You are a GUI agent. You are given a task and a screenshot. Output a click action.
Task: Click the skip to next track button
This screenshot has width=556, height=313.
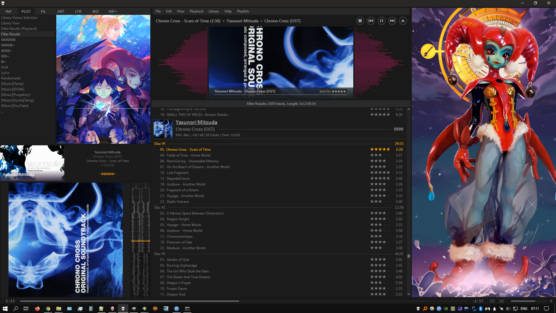[392, 21]
